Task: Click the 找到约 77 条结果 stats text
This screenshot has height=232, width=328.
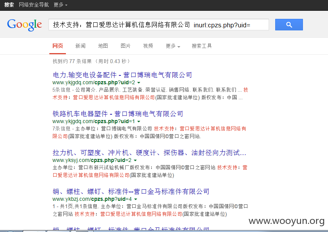Action: 91,61
